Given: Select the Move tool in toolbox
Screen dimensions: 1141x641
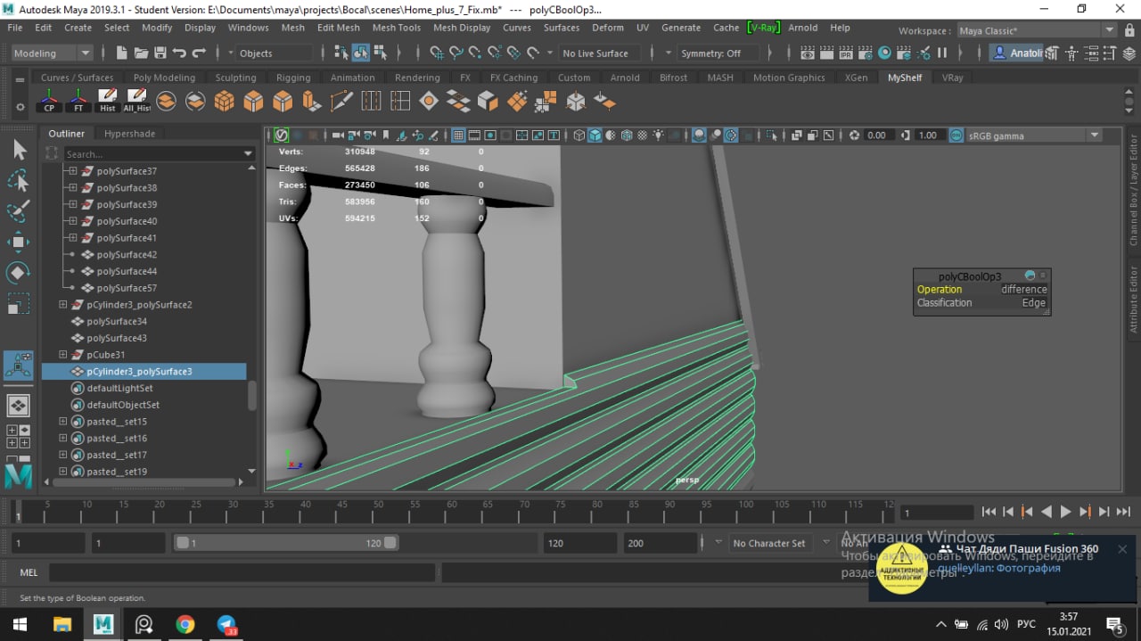Looking at the screenshot, I should [x=19, y=242].
